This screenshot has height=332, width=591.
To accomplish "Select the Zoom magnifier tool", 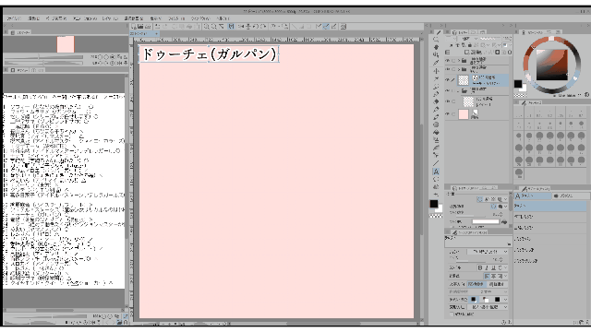I will click(436, 39).
